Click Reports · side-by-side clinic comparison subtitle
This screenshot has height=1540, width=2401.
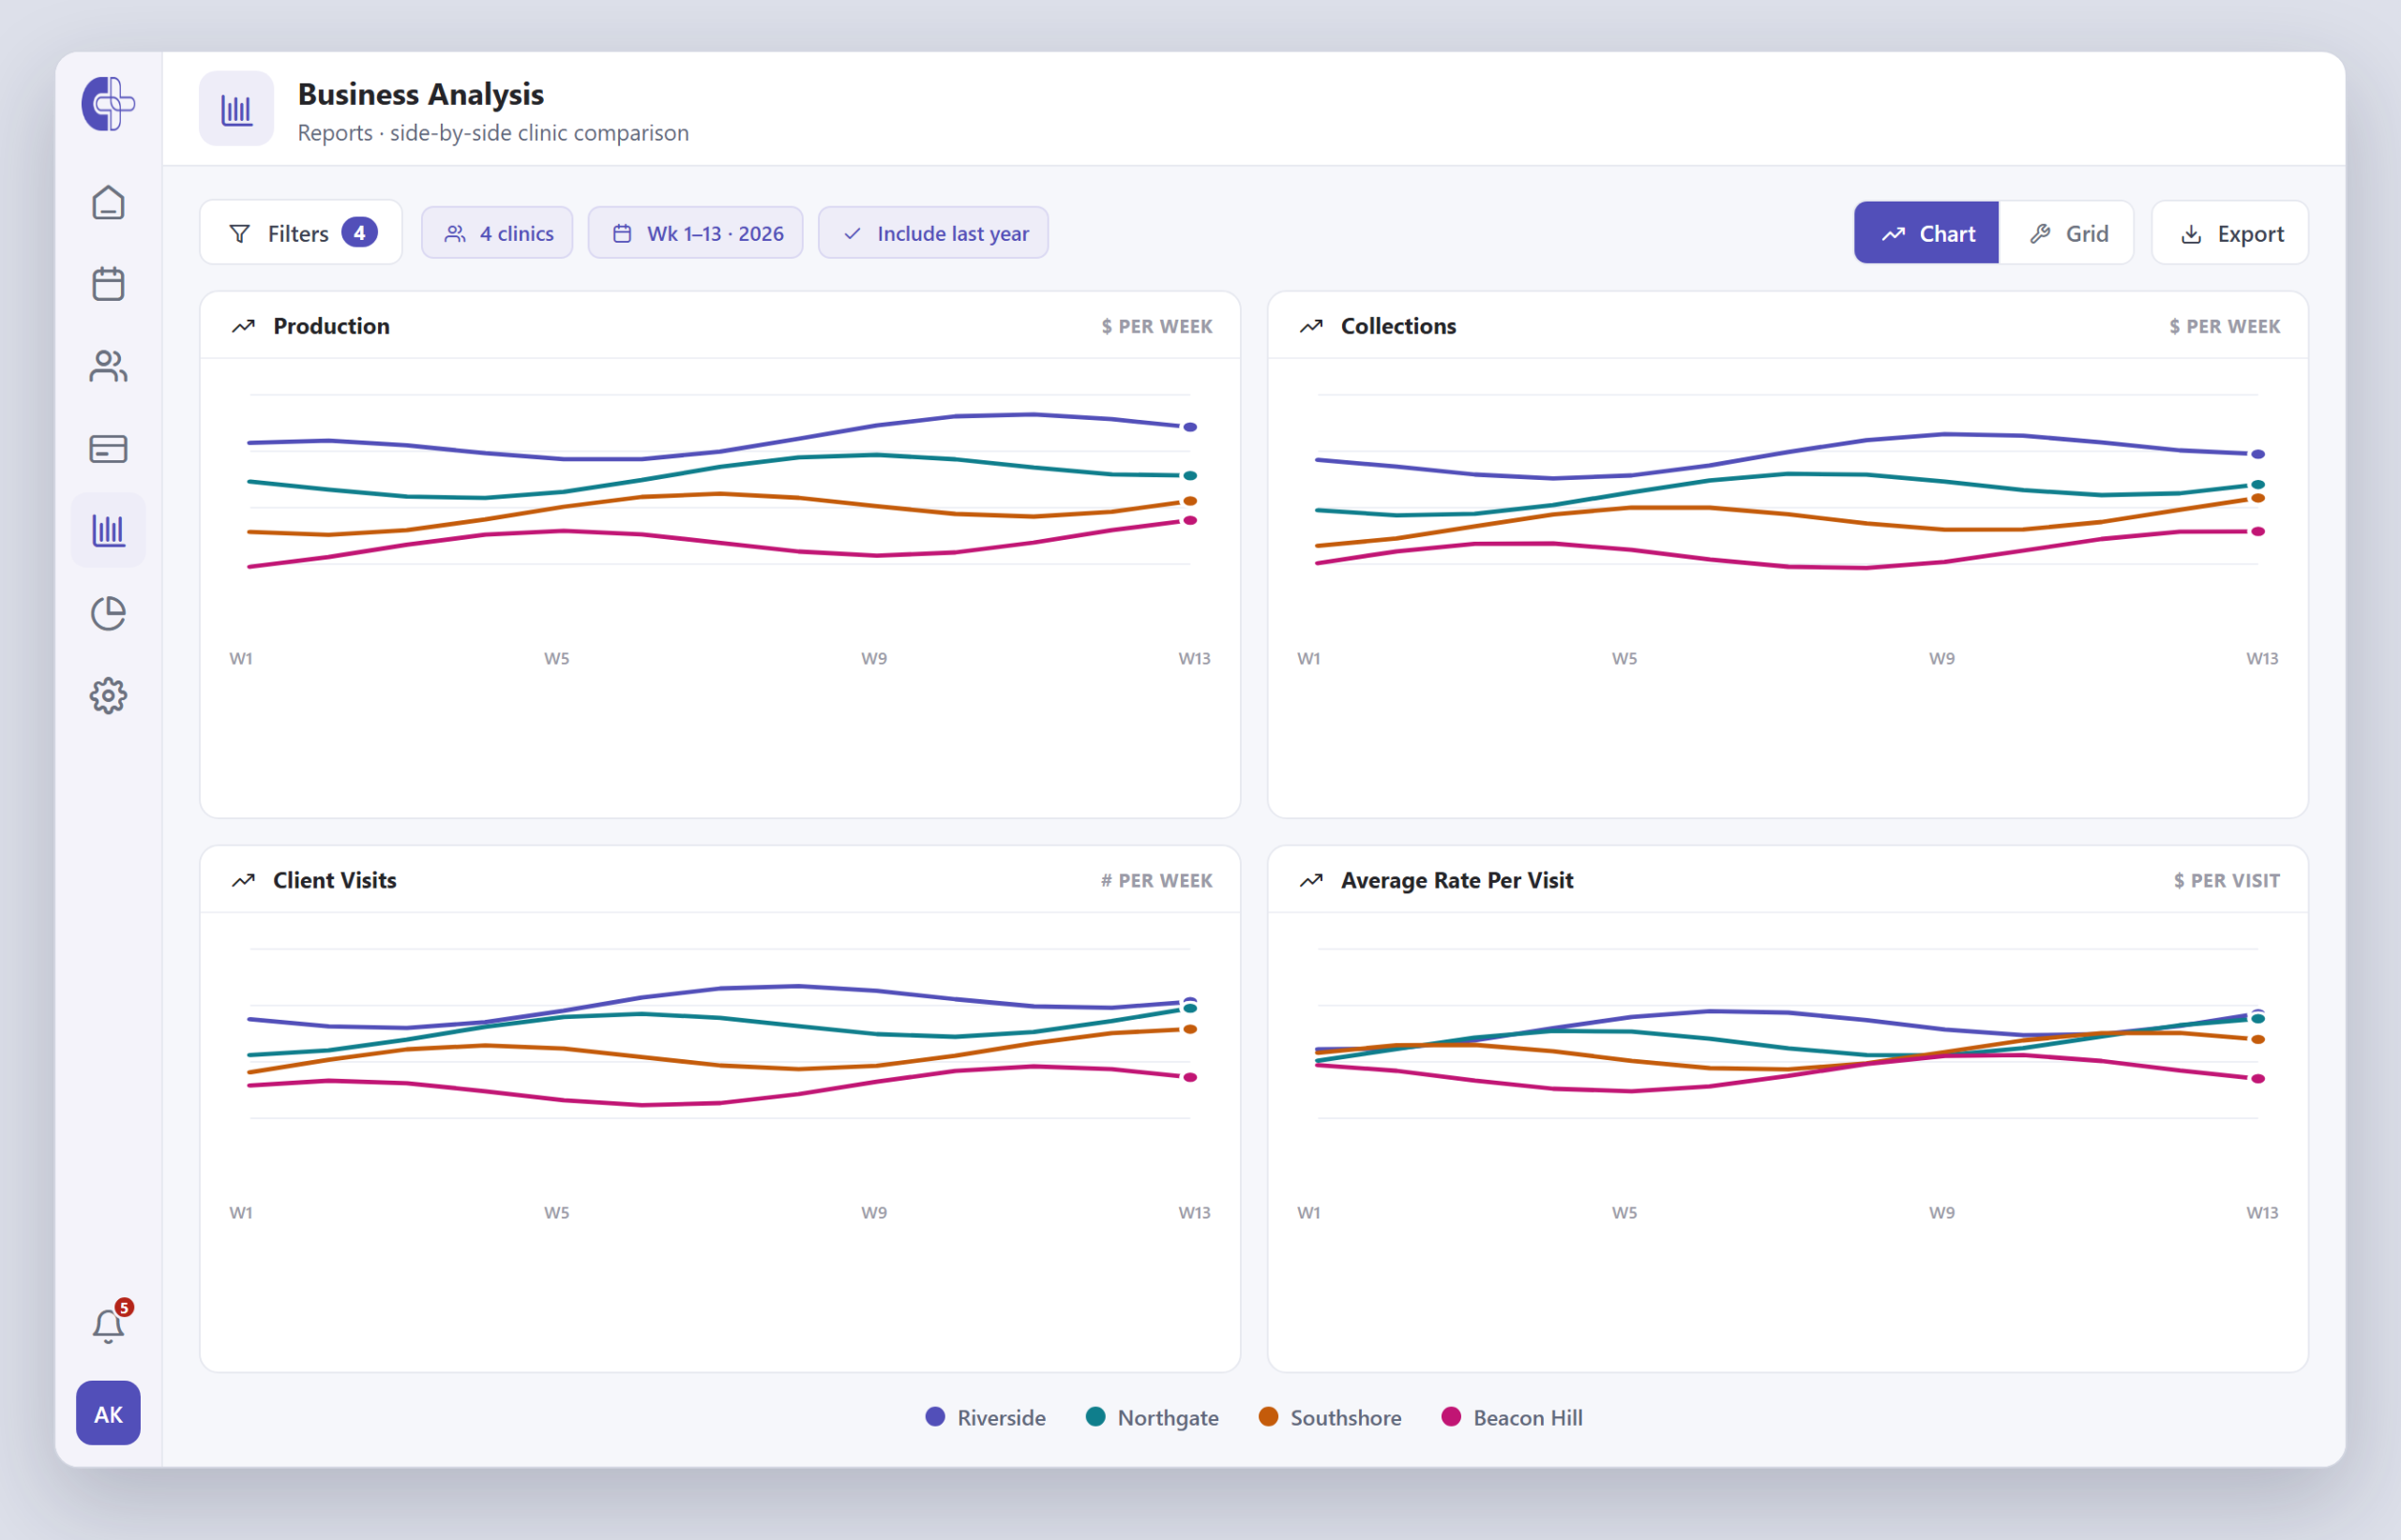[493, 133]
